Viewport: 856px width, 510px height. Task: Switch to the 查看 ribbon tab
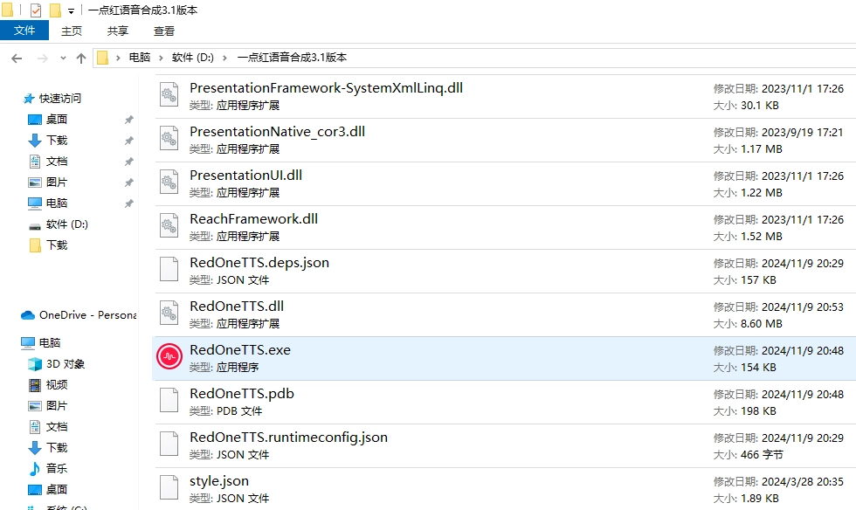click(164, 31)
